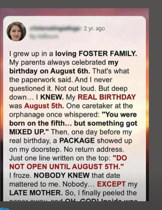
Task: Click the bold "MIXED UP." text
Action: [29, 132]
